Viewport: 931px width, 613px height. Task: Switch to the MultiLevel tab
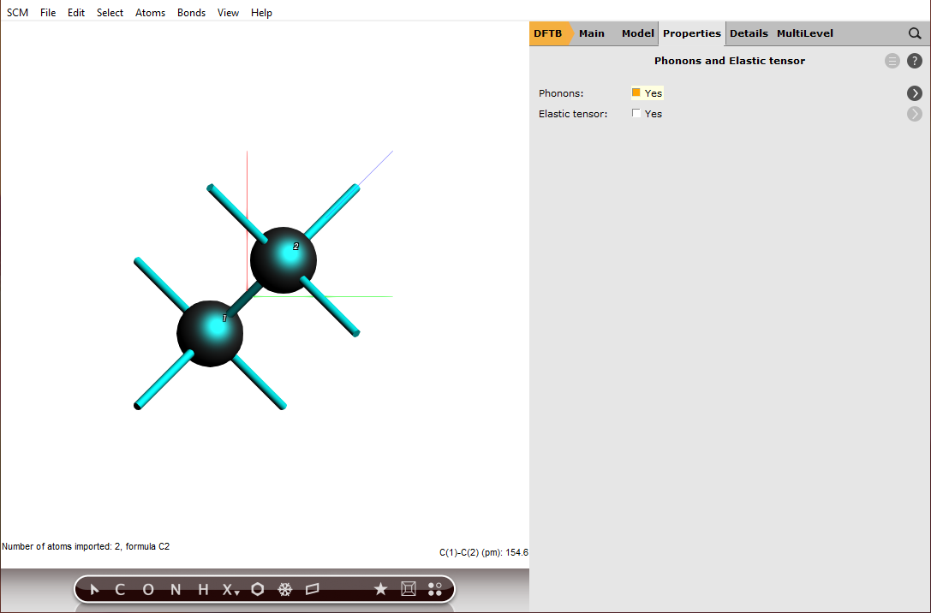[x=805, y=34]
